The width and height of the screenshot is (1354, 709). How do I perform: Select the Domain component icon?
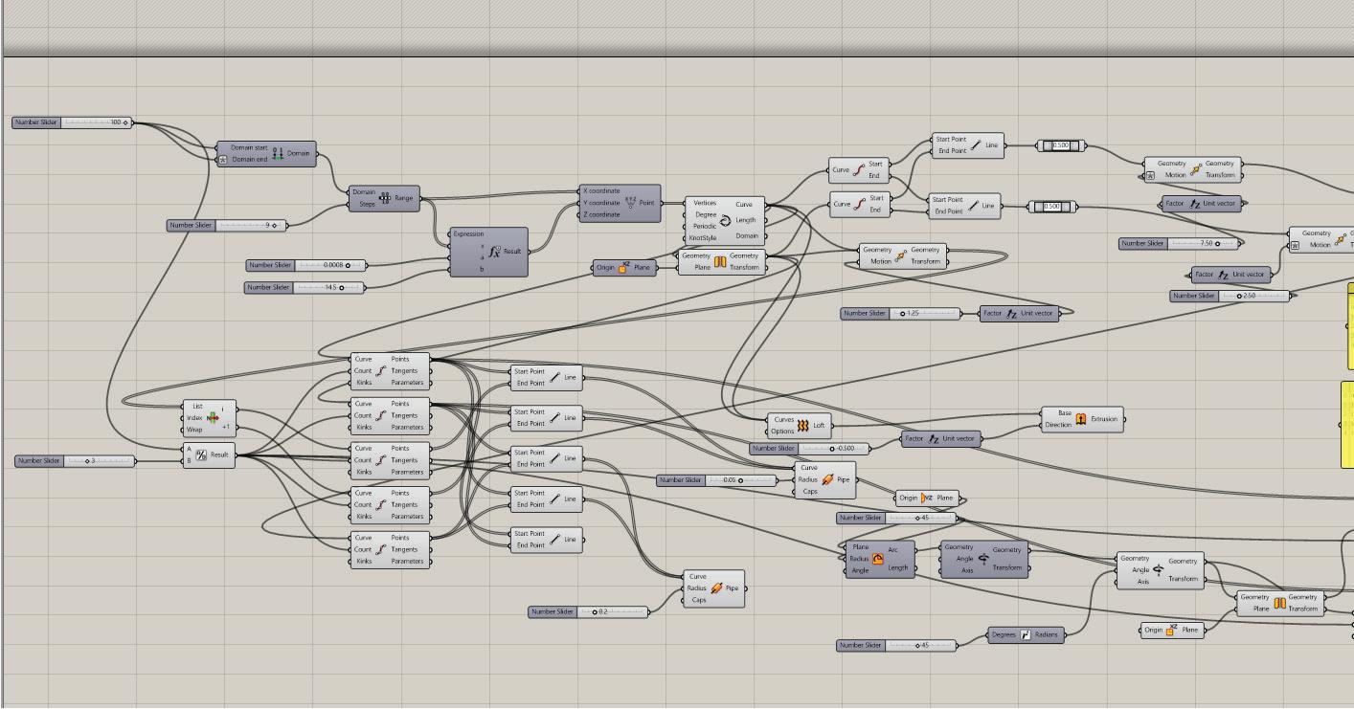278,153
